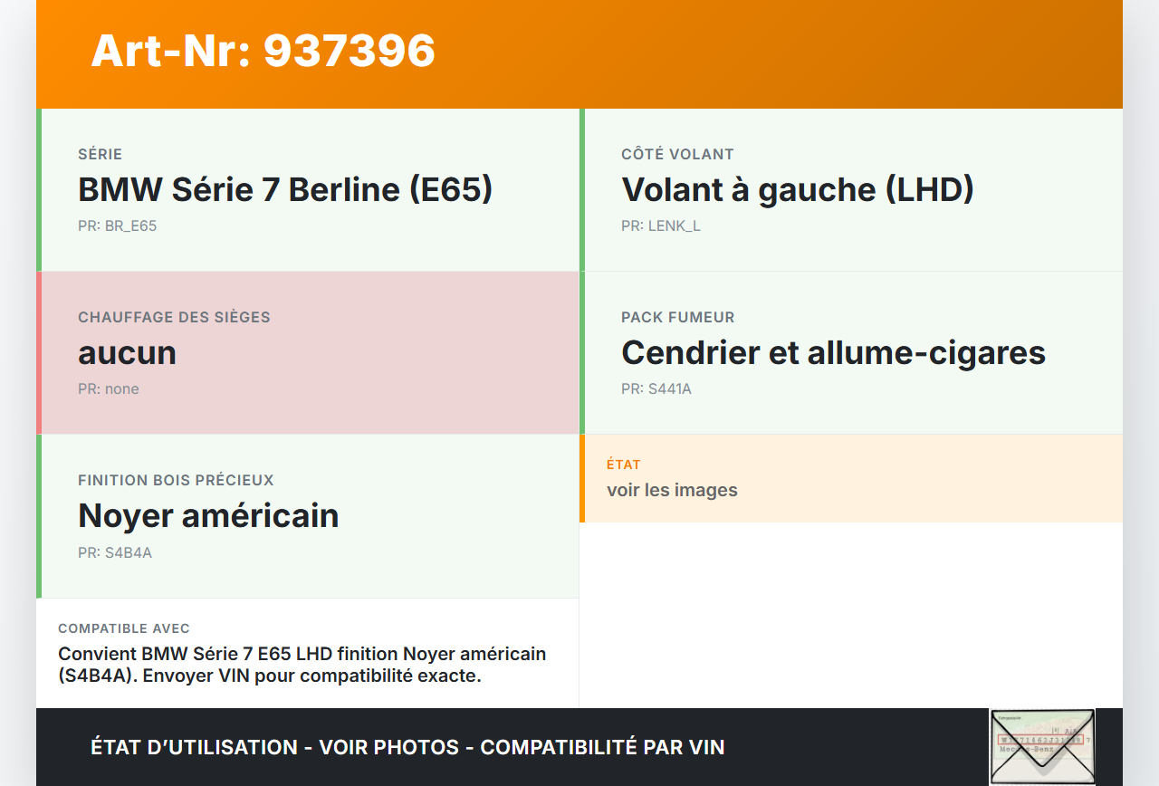Select the Cendrier et allume-cigares value
Viewport: 1159px width, 786px height.
833,353
